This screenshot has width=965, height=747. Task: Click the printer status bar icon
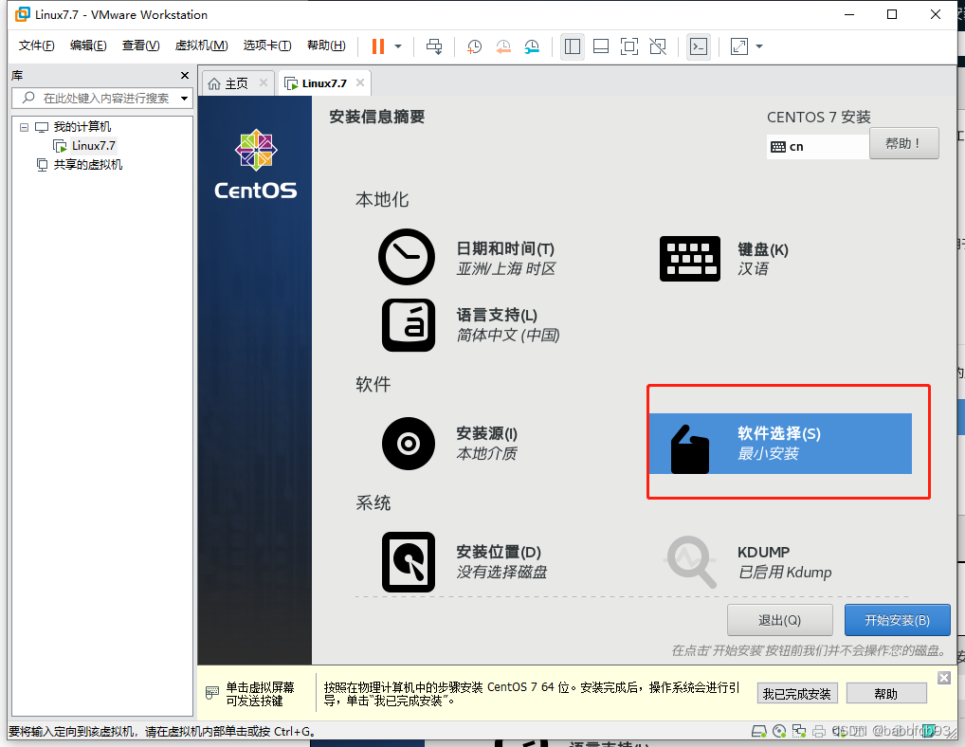point(818,731)
